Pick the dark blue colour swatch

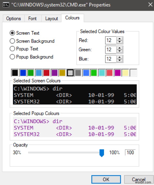click(23, 73)
